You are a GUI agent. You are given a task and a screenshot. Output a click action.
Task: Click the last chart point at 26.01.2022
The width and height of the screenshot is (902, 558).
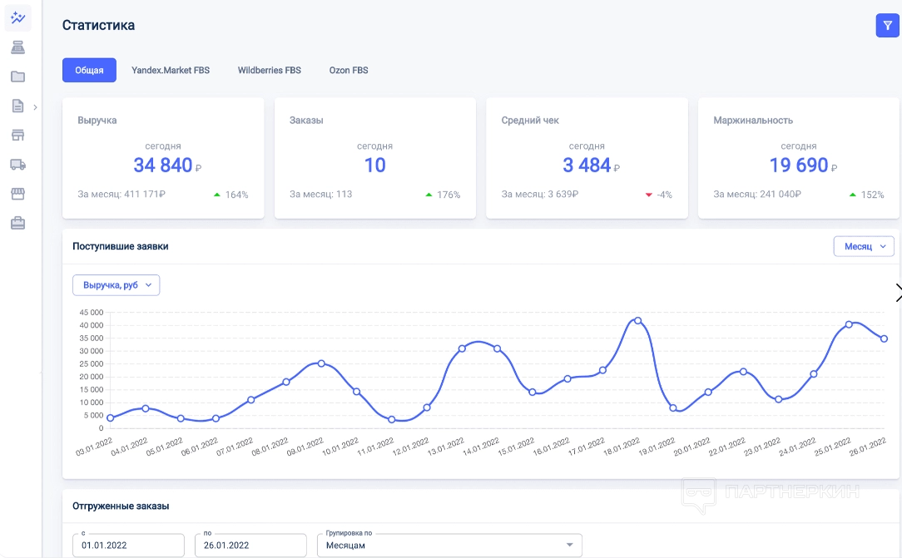884,338
